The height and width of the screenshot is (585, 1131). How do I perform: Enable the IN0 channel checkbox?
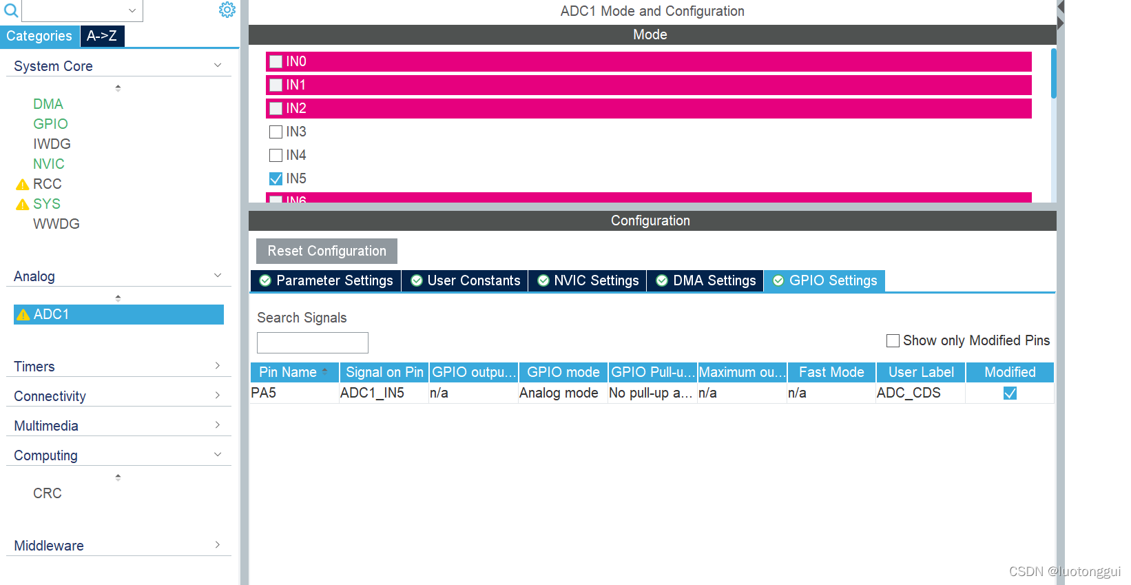[x=276, y=62]
